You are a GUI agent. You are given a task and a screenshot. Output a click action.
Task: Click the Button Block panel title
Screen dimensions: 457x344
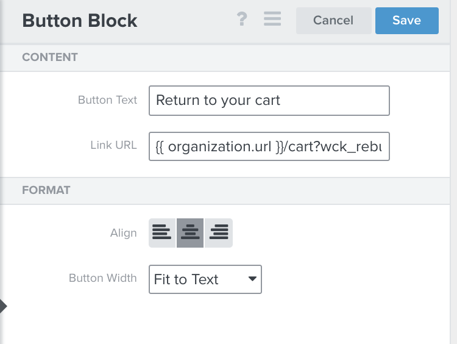pyautogui.click(x=80, y=21)
